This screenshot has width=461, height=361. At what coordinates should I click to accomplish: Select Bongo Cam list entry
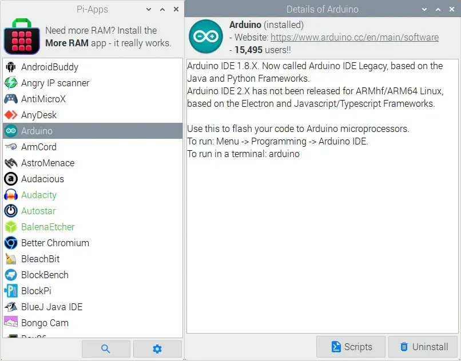(x=93, y=323)
